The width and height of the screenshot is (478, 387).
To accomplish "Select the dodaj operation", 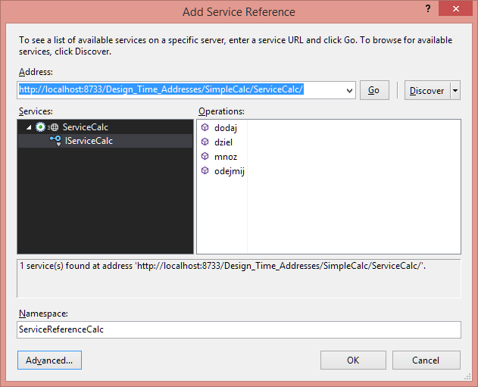I will 226,128.
